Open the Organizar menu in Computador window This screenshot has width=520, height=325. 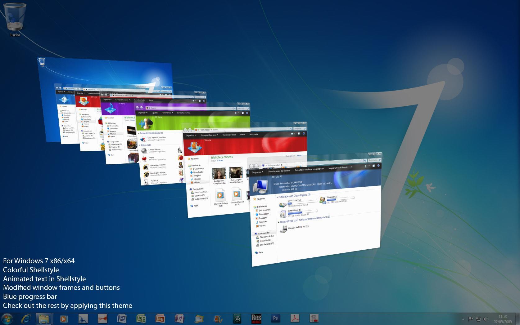tap(258, 172)
